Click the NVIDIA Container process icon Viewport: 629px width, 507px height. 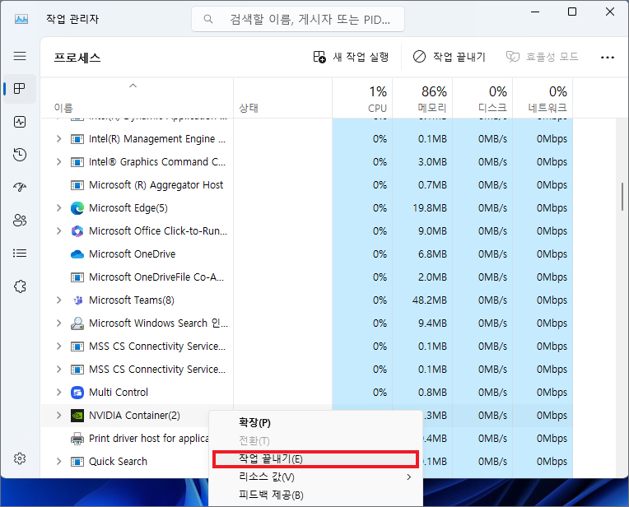(77, 416)
